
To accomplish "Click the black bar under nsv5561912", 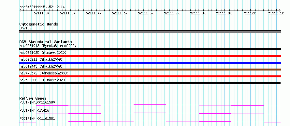I will (x=150, y=49).
